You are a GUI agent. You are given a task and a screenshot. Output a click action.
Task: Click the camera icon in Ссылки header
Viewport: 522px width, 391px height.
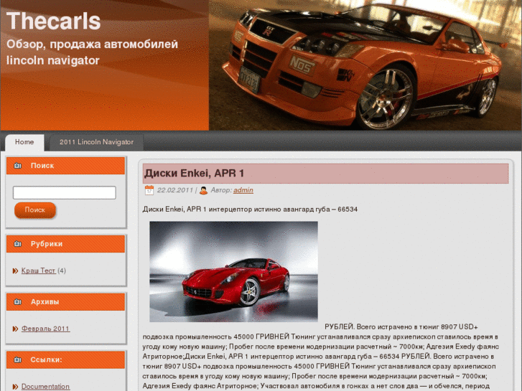point(18,359)
